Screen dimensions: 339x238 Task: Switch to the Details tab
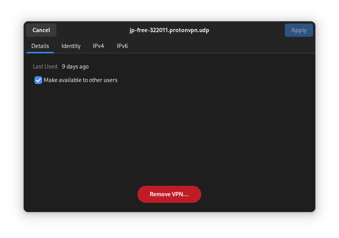[x=40, y=46]
